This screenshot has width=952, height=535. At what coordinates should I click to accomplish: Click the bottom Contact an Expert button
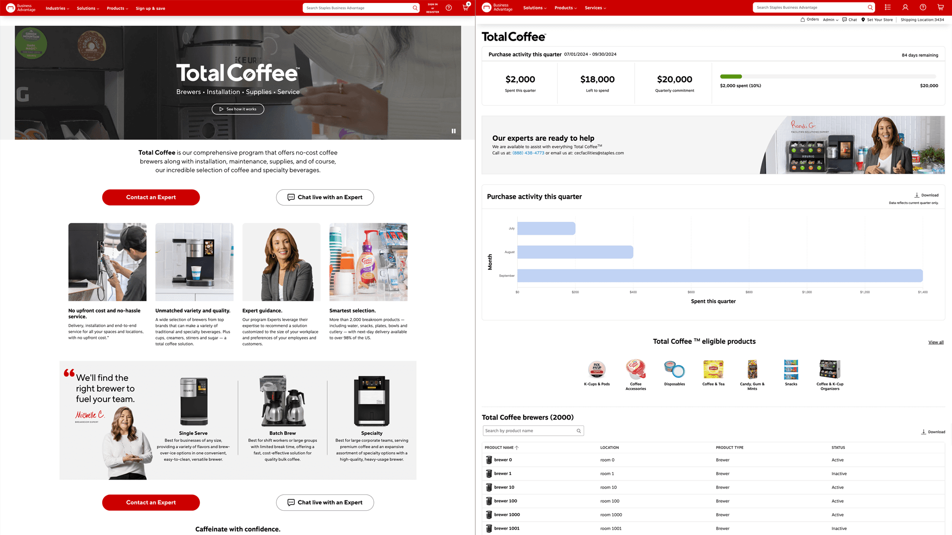click(151, 502)
